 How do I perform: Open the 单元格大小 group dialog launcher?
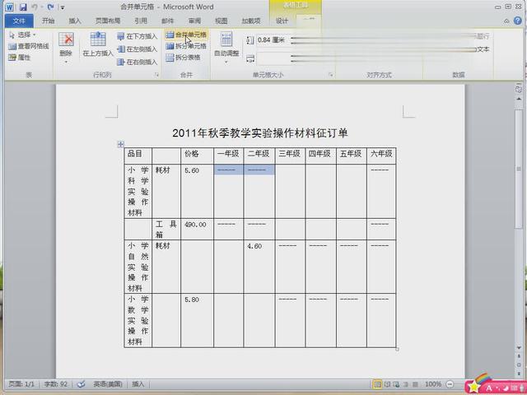(x=331, y=75)
